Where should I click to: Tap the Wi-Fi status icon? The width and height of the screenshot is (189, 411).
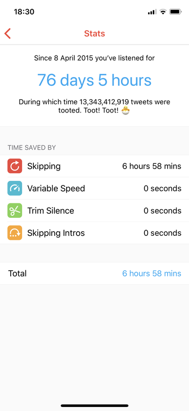click(x=163, y=12)
